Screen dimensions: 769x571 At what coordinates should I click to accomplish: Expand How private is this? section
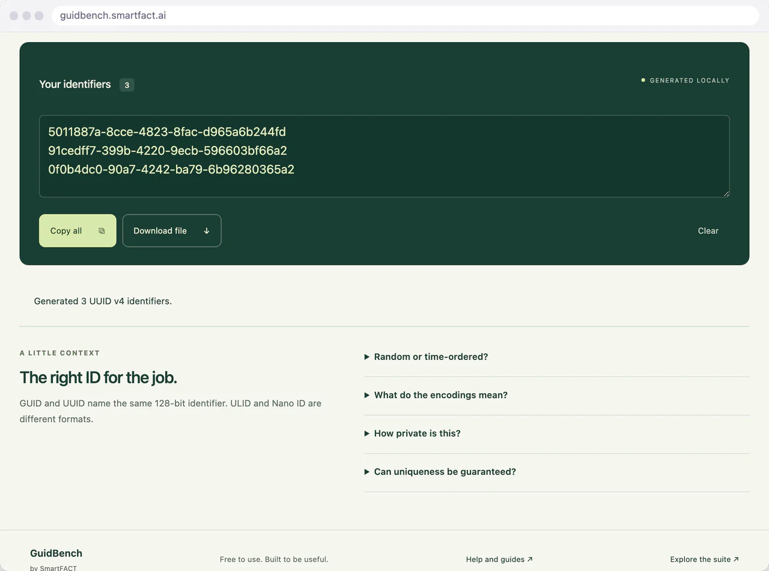coord(556,433)
